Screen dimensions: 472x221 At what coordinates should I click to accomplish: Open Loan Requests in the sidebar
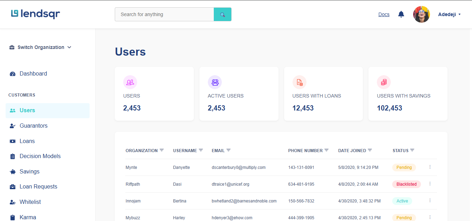pos(38,187)
